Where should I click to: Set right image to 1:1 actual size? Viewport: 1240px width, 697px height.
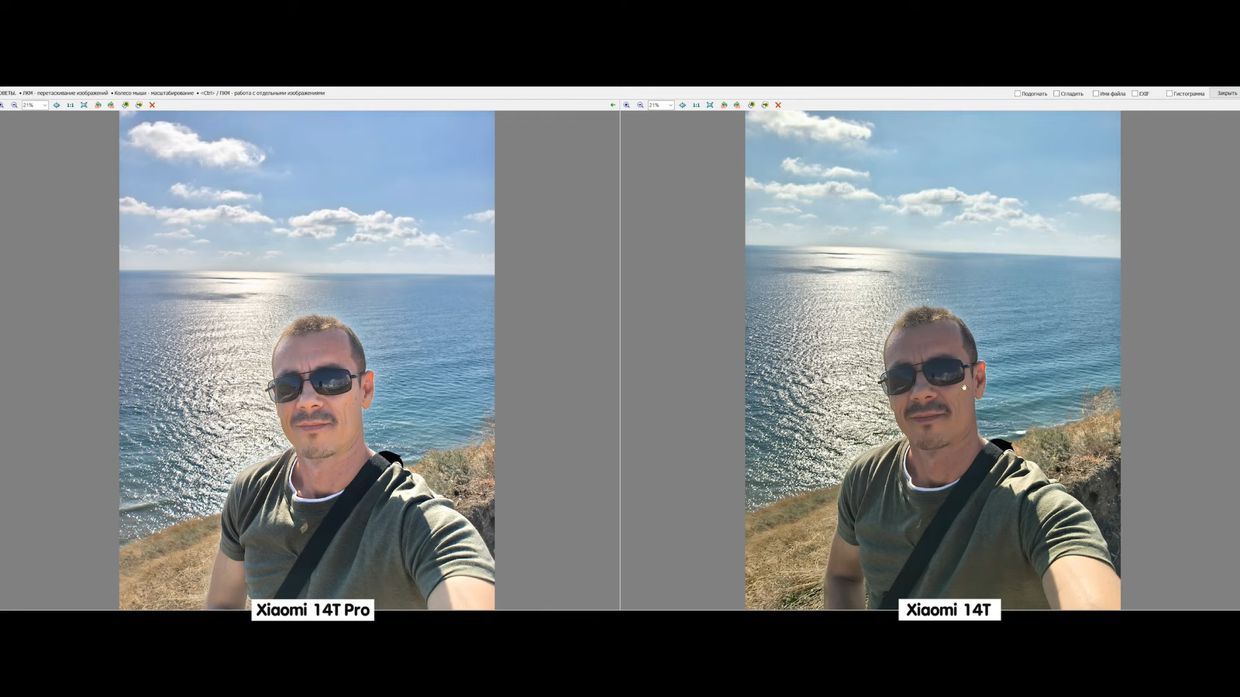(696, 105)
